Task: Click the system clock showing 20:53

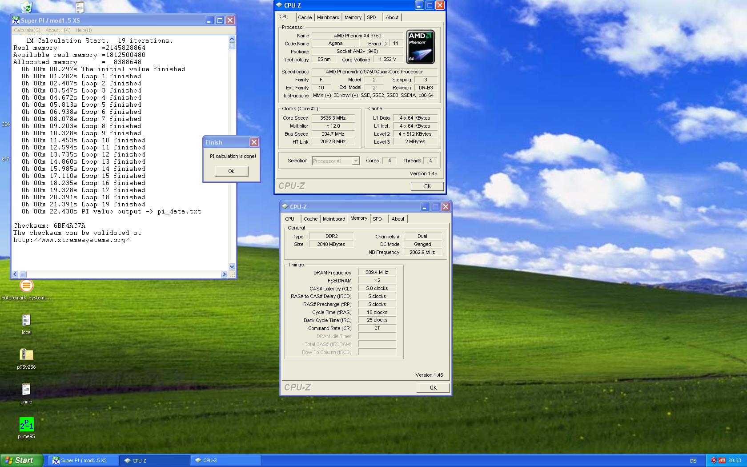Action: coord(735,461)
